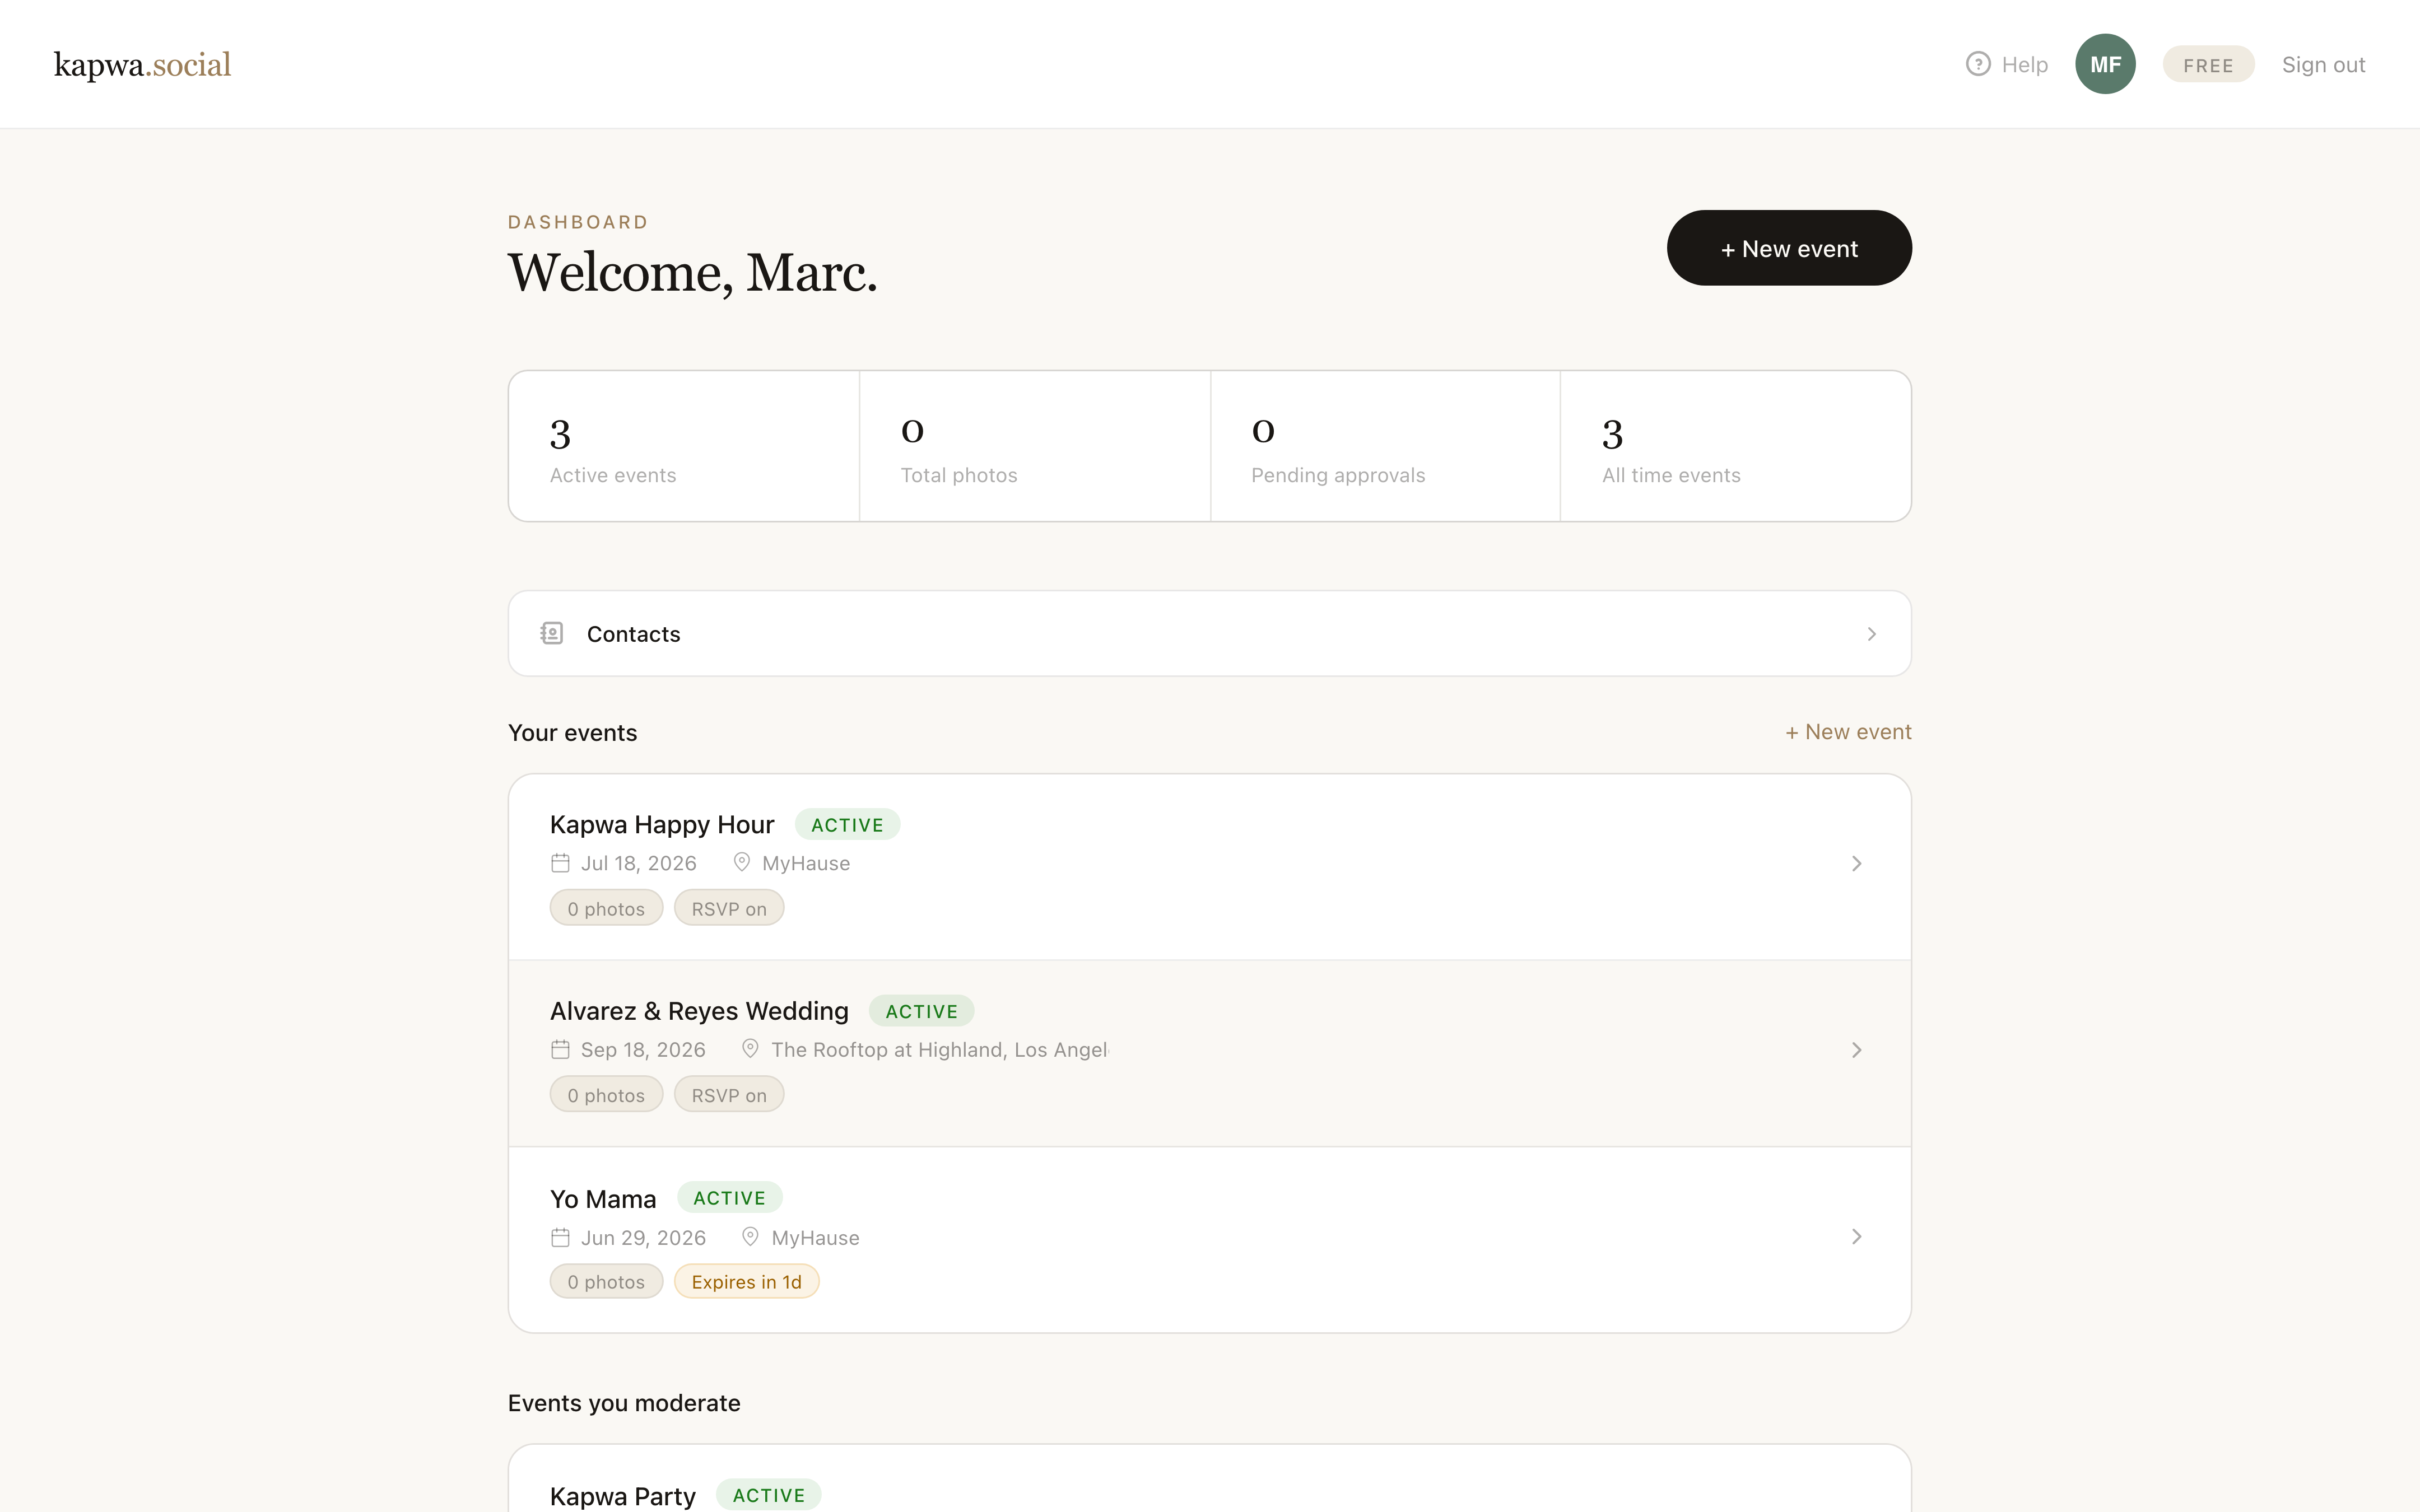
Task: Click 0 photos pill under Alvarez & Reyes Wedding
Action: 606,1095
